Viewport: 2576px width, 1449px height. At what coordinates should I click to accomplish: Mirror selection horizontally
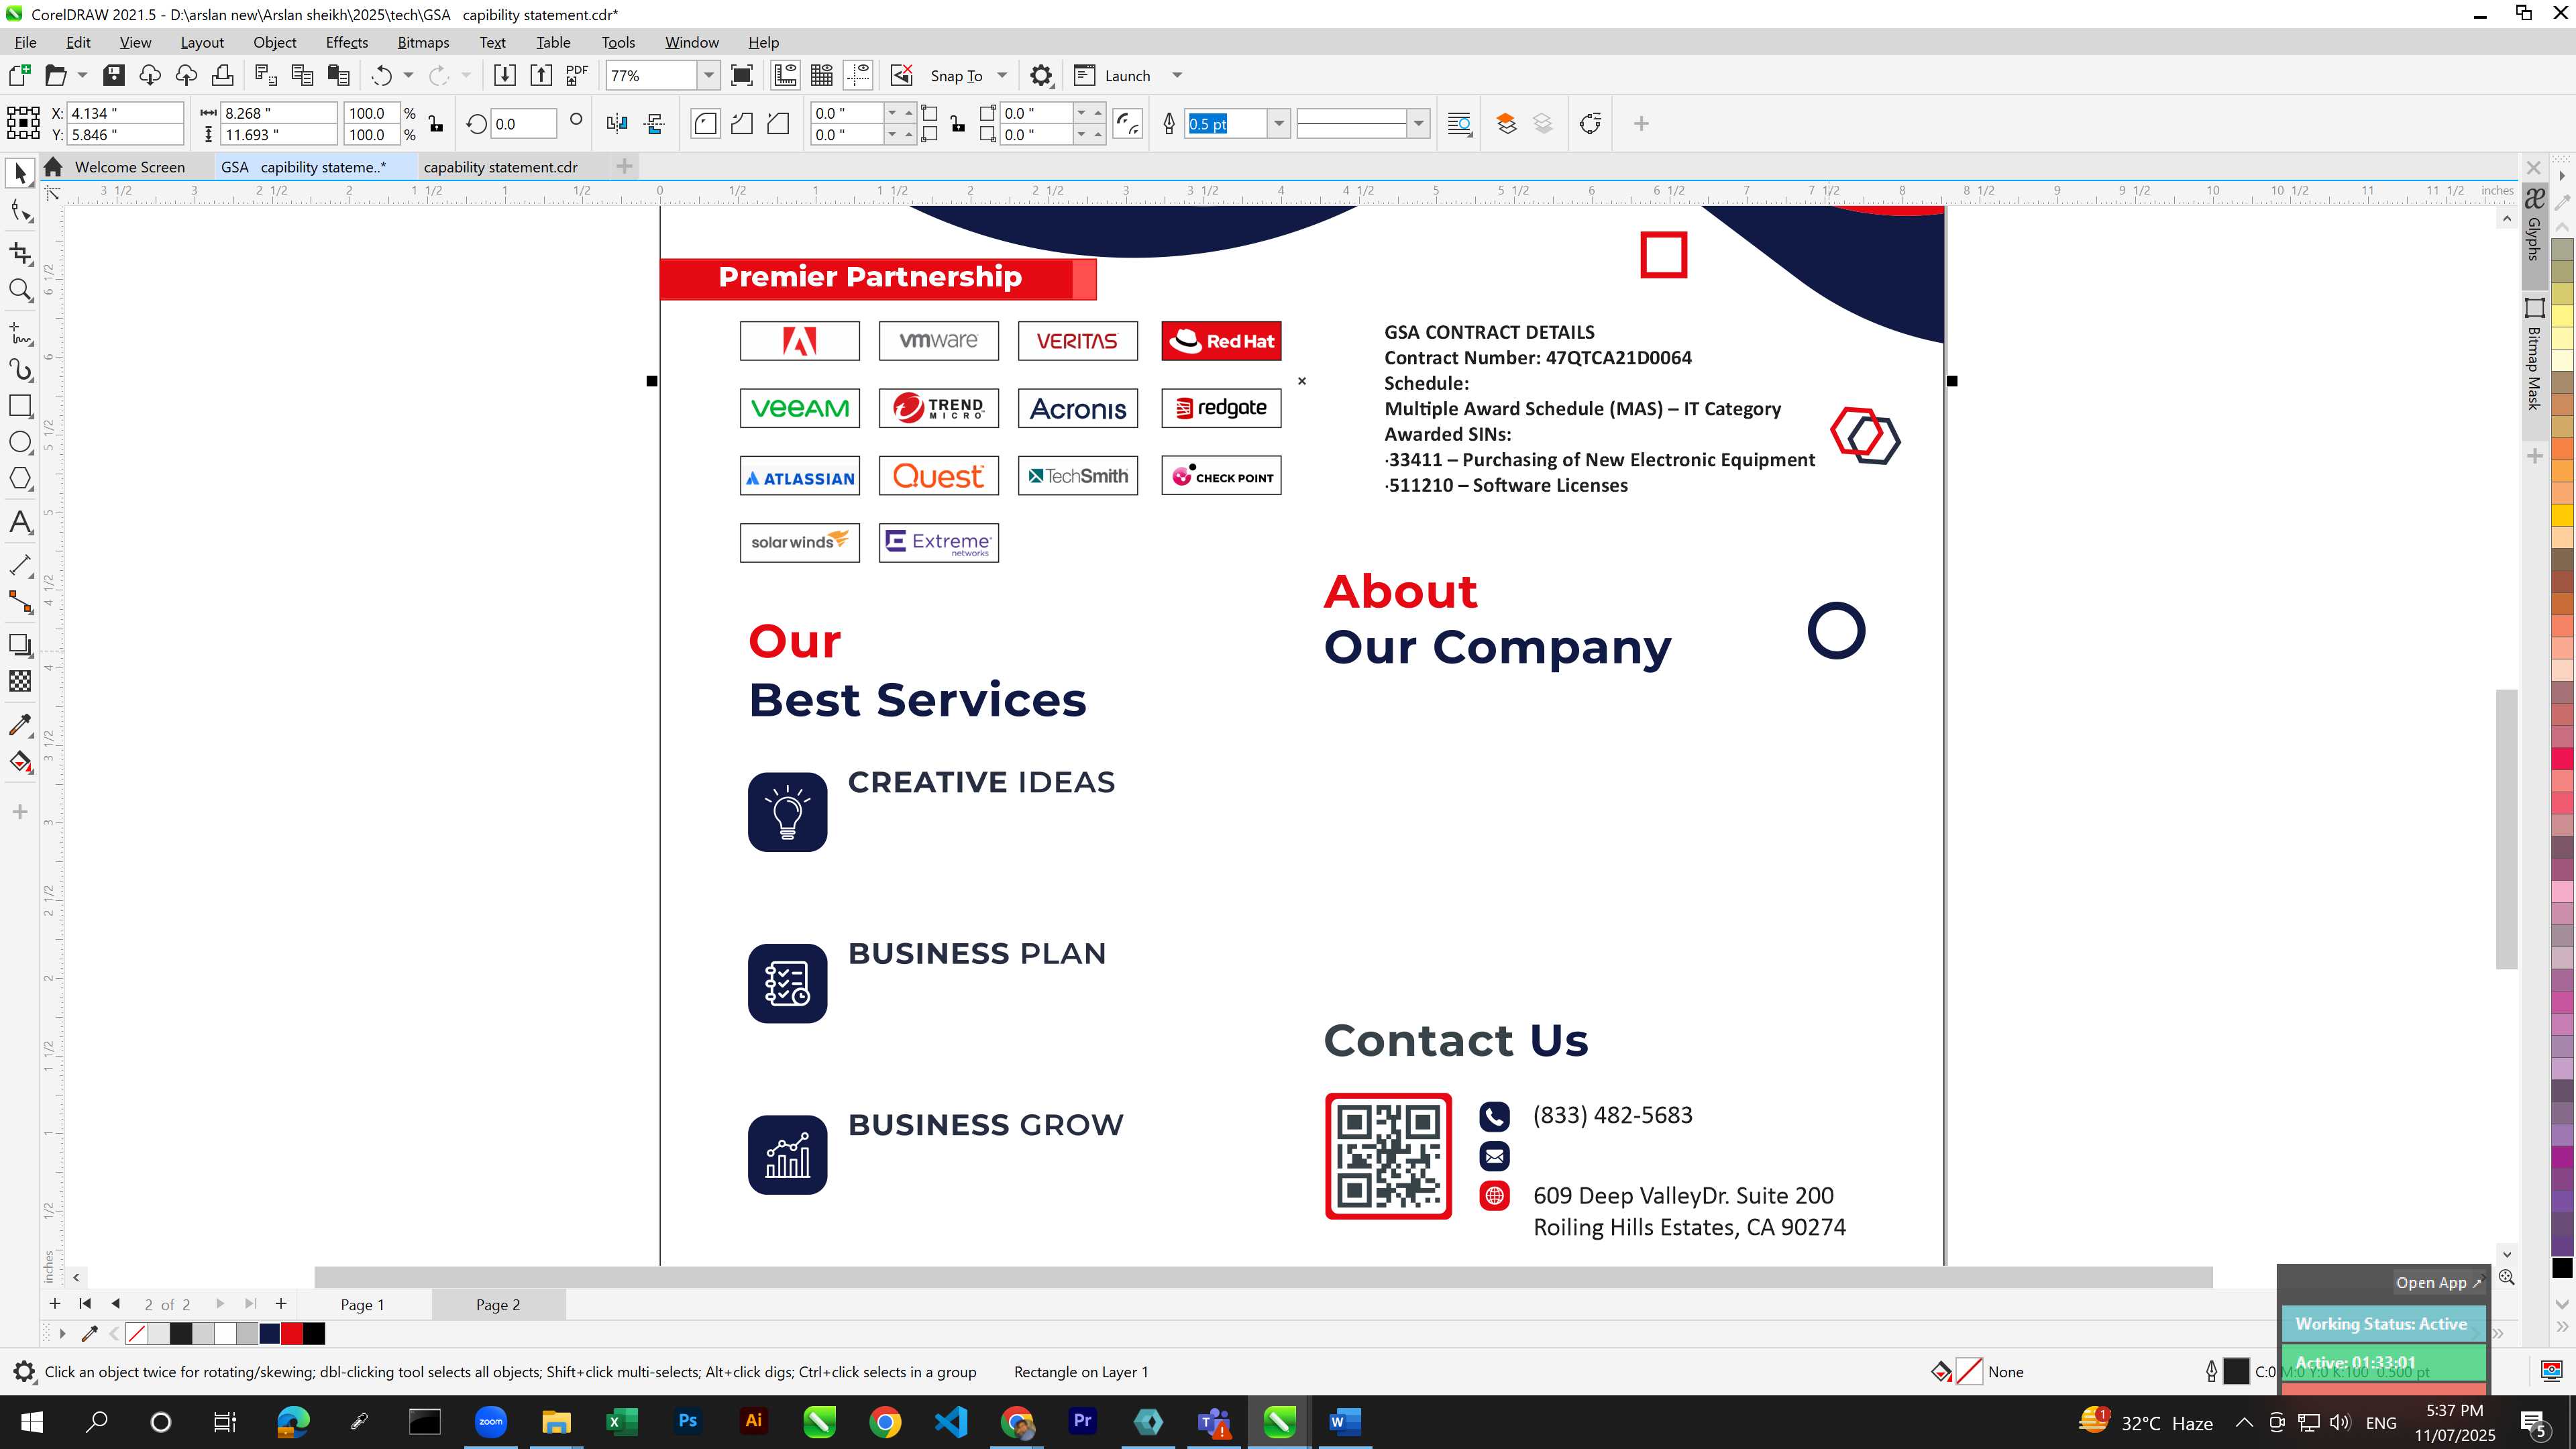(x=617, y=123)
